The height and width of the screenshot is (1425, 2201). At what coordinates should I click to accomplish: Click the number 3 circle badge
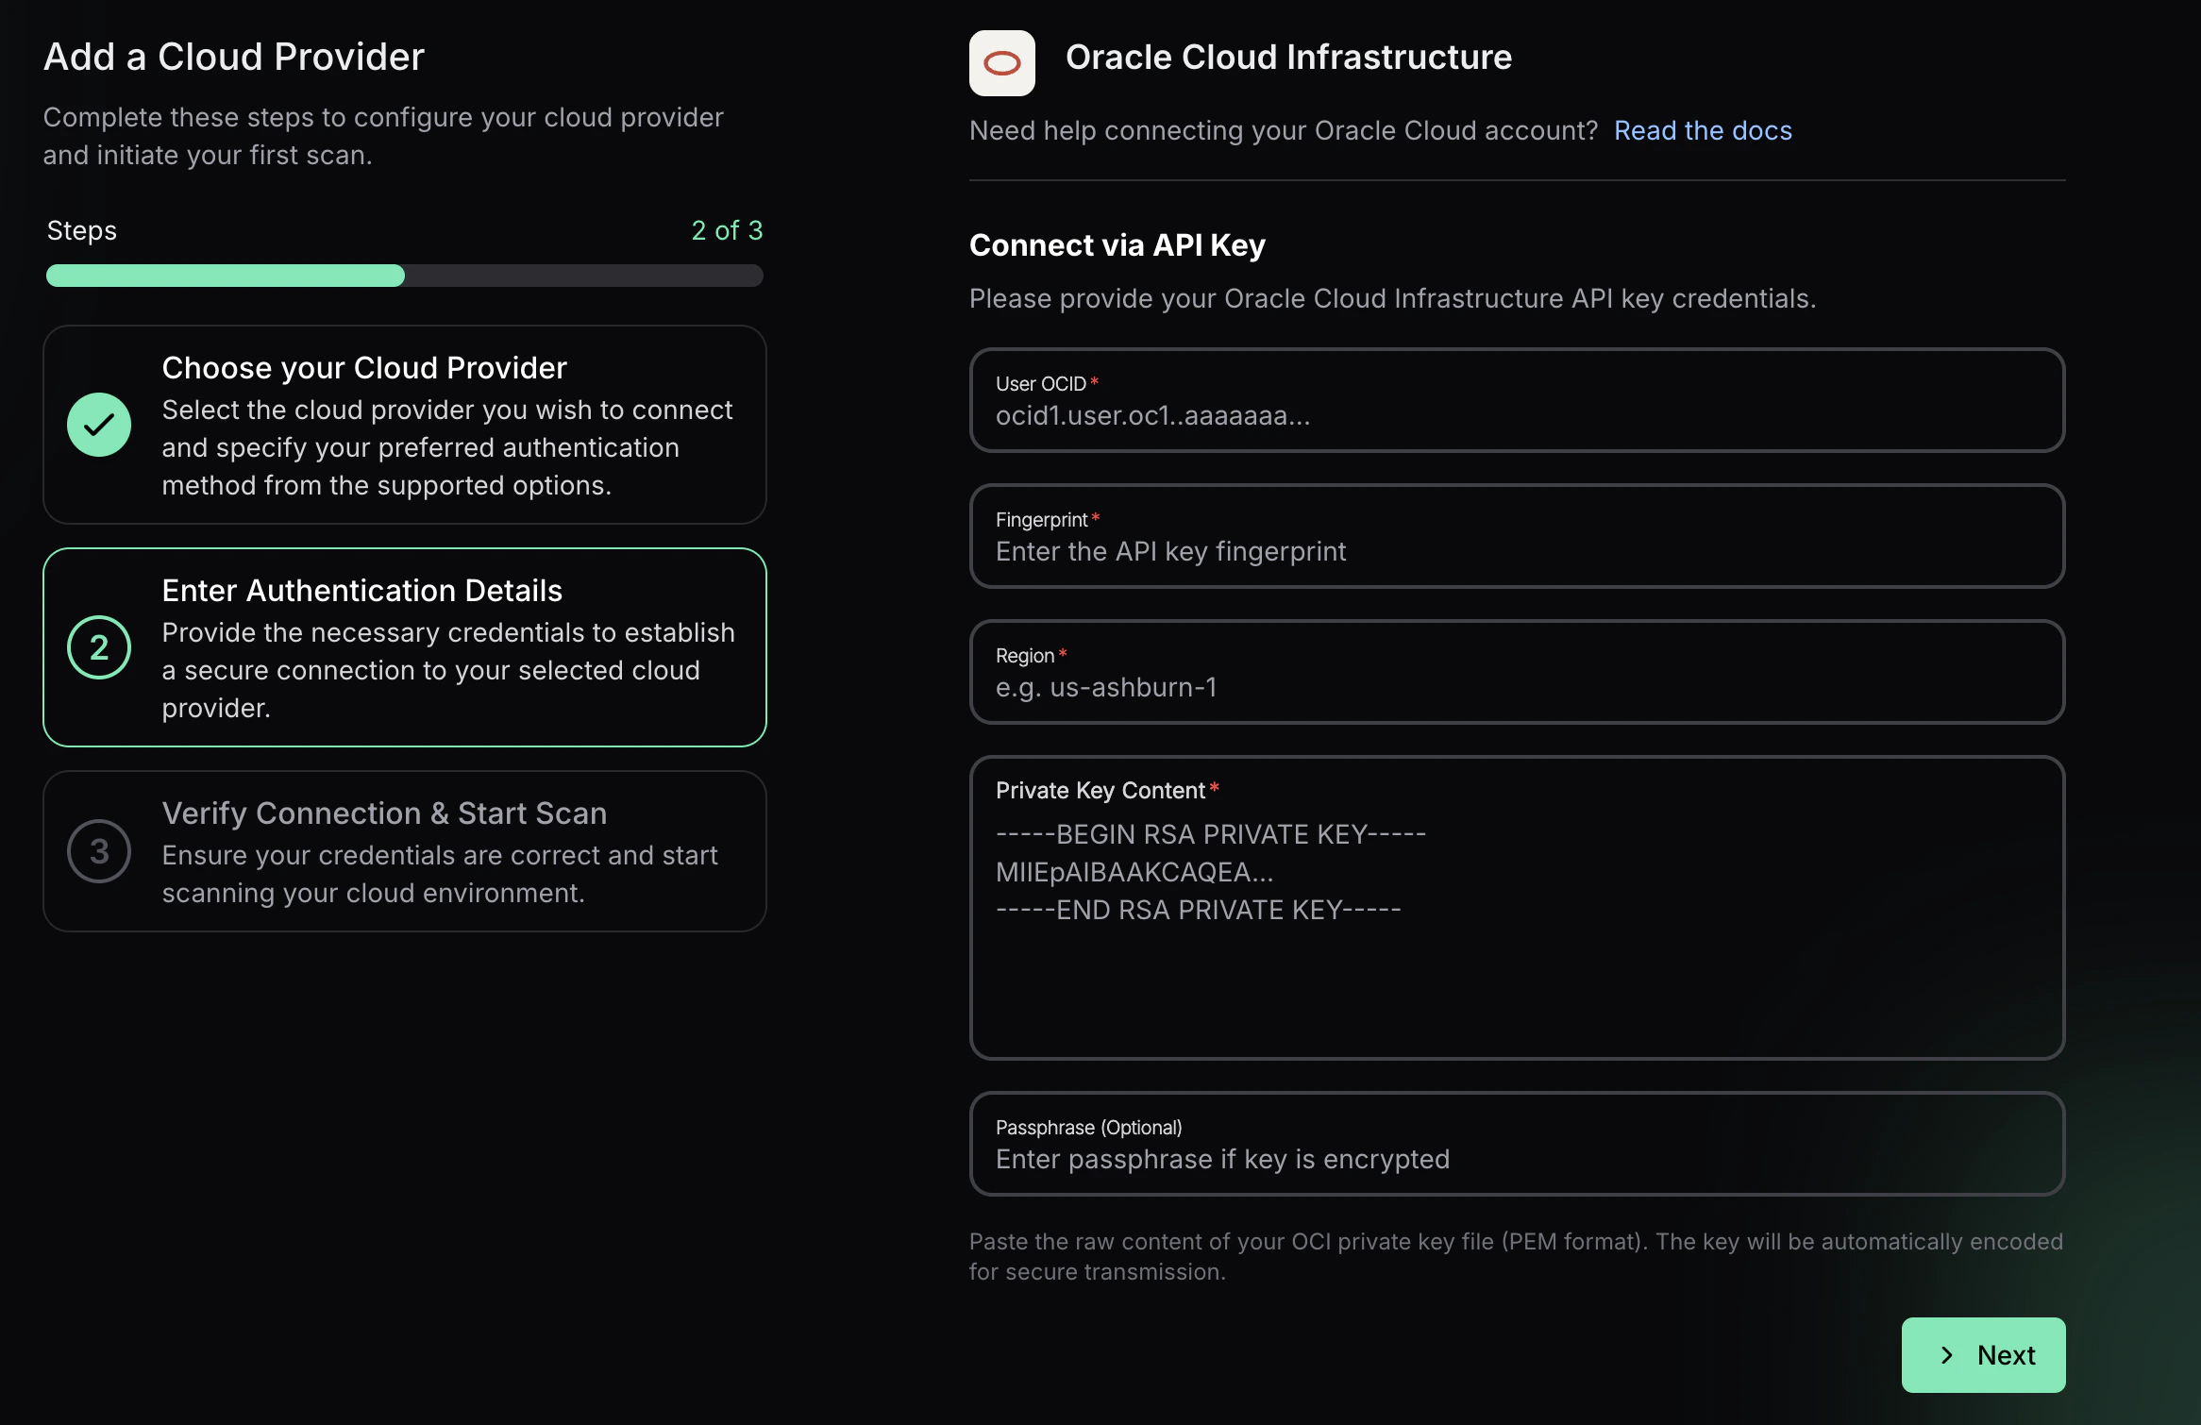pos(99,851)
